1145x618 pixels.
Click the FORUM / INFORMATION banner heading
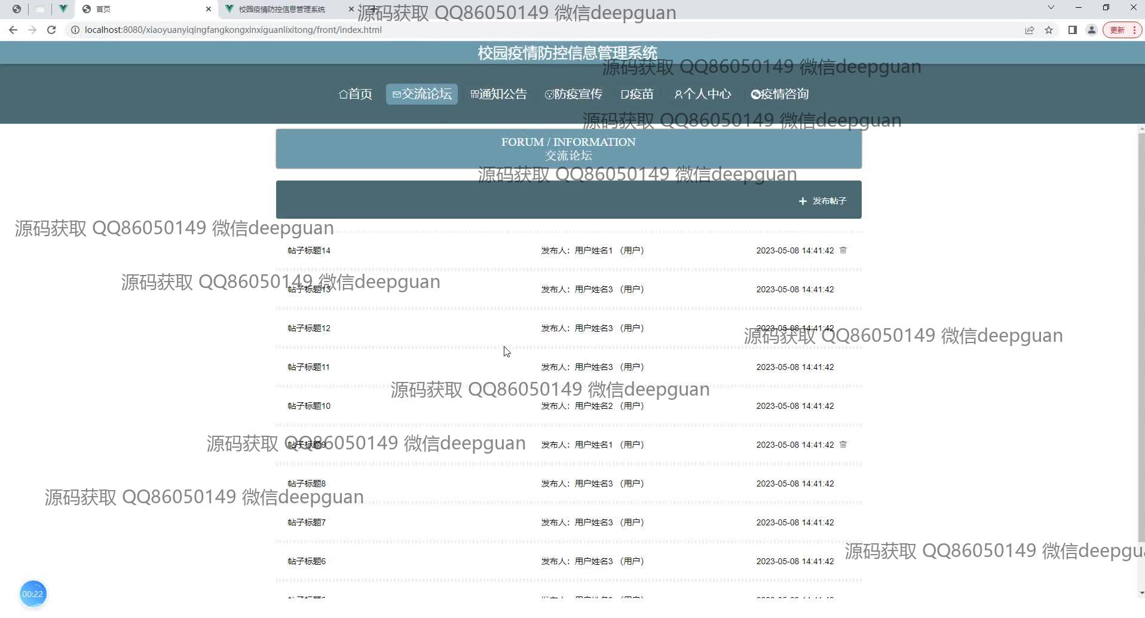click(x=568, y=142)
